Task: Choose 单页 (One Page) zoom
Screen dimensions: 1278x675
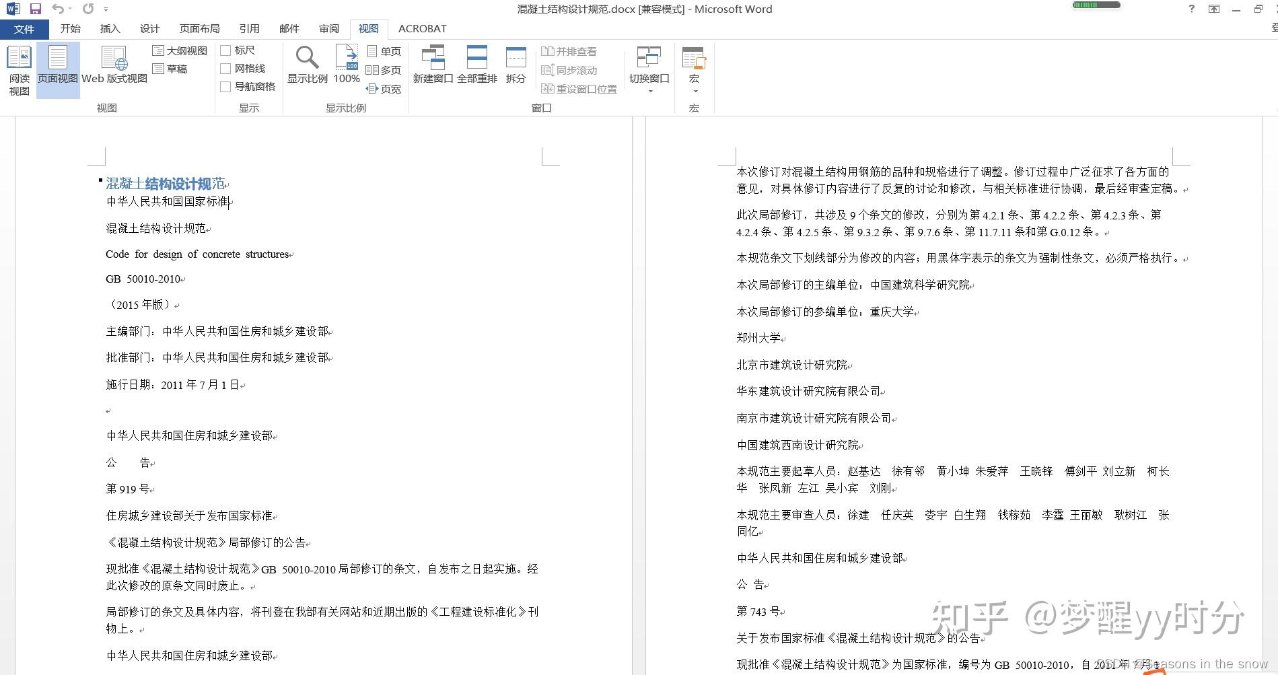Action: 384,51
